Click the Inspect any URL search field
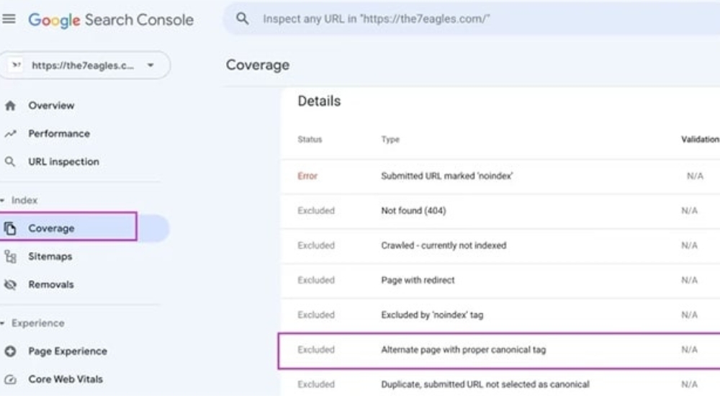The width and height of the screenshot is (720, 396). (432, 19)
